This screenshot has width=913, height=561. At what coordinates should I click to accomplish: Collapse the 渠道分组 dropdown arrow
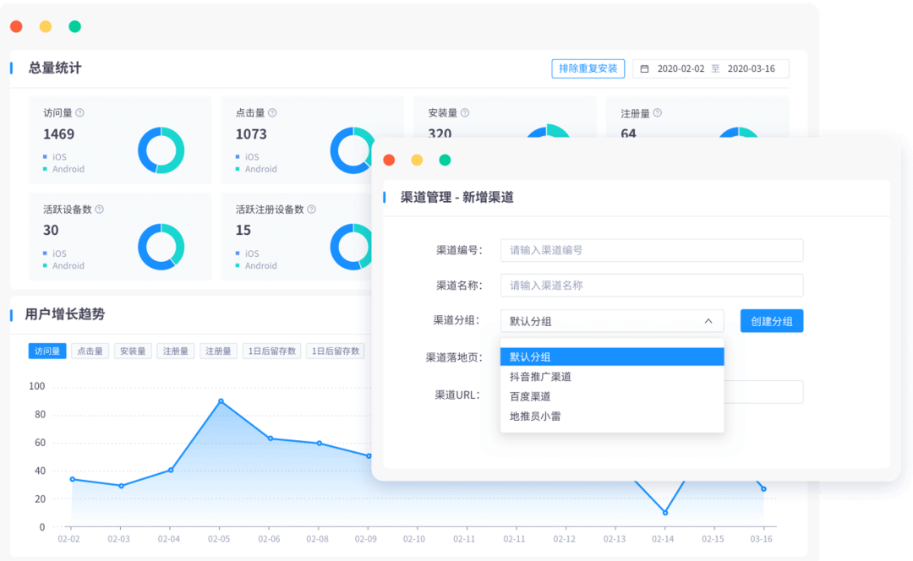[708, 321]
